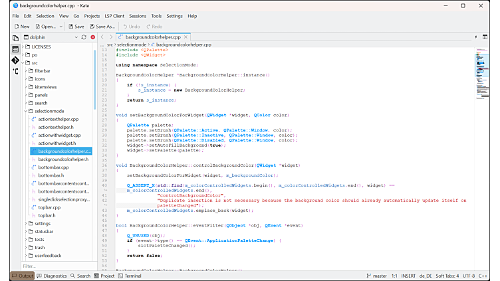Go back with the left arrow
This screenshot has height=281, width=500.
pyautogui.click(x=102, y=37)
